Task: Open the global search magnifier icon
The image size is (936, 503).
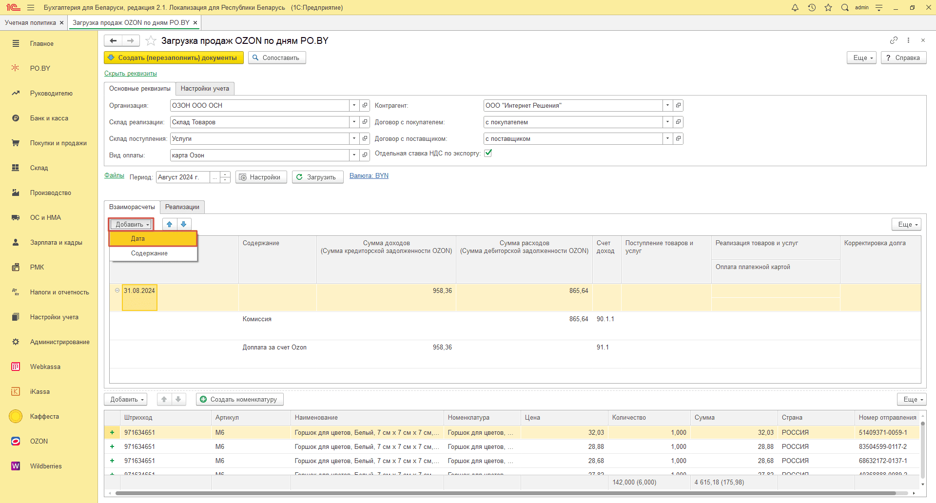Action: pyautogui.click(x=845, y=7)
